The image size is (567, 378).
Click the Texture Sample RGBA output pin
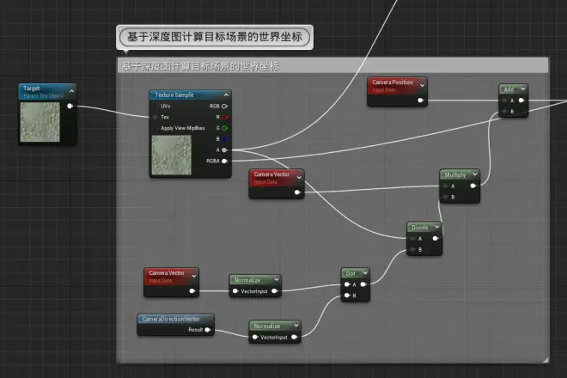(225, 160)
